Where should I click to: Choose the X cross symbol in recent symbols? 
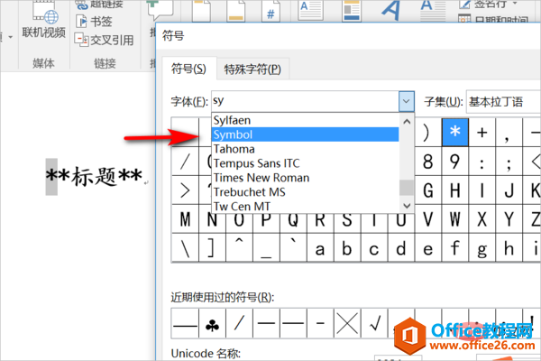[350, 322]
